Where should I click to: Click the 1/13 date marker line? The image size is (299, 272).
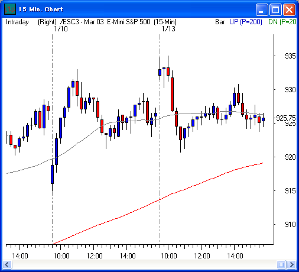pos(160,138)
